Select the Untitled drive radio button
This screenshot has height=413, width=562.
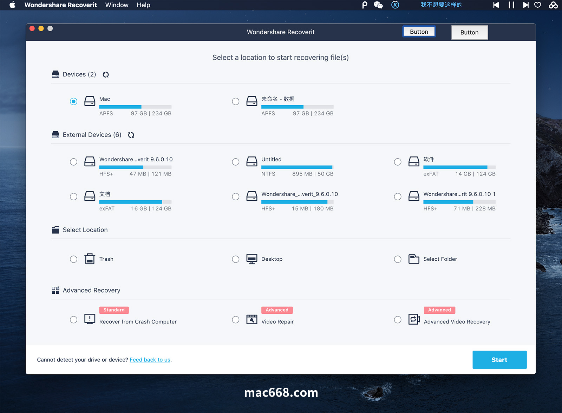pos(236,162)
